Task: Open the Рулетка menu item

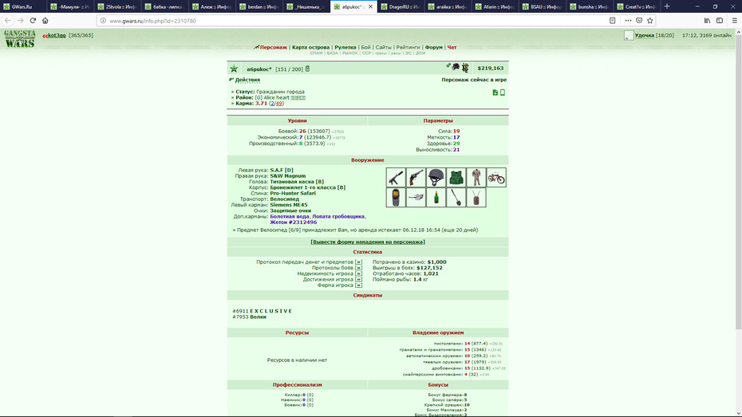Action: 345,47
